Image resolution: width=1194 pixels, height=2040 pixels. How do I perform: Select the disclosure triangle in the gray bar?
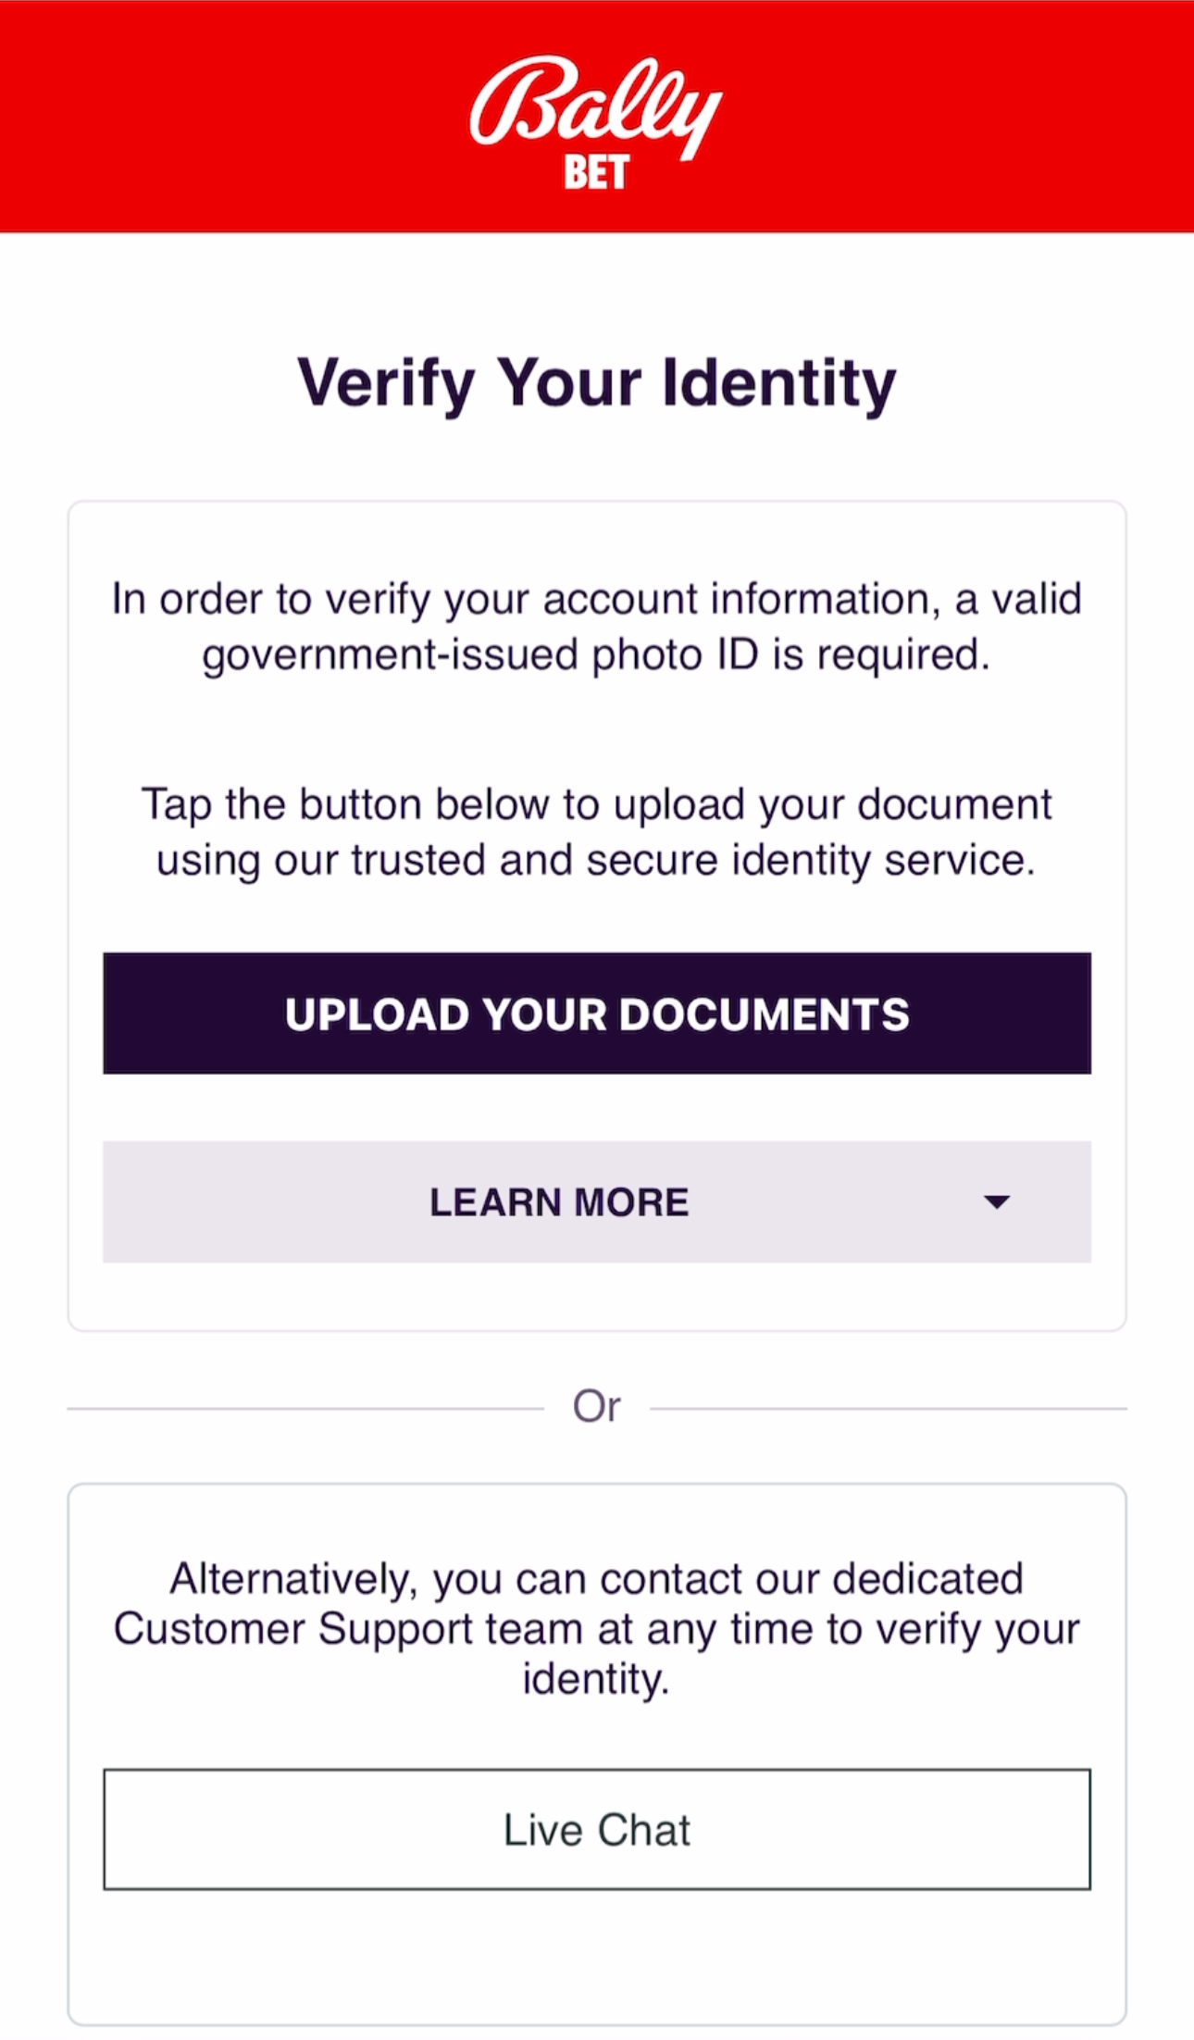[x=997, y=1201]
